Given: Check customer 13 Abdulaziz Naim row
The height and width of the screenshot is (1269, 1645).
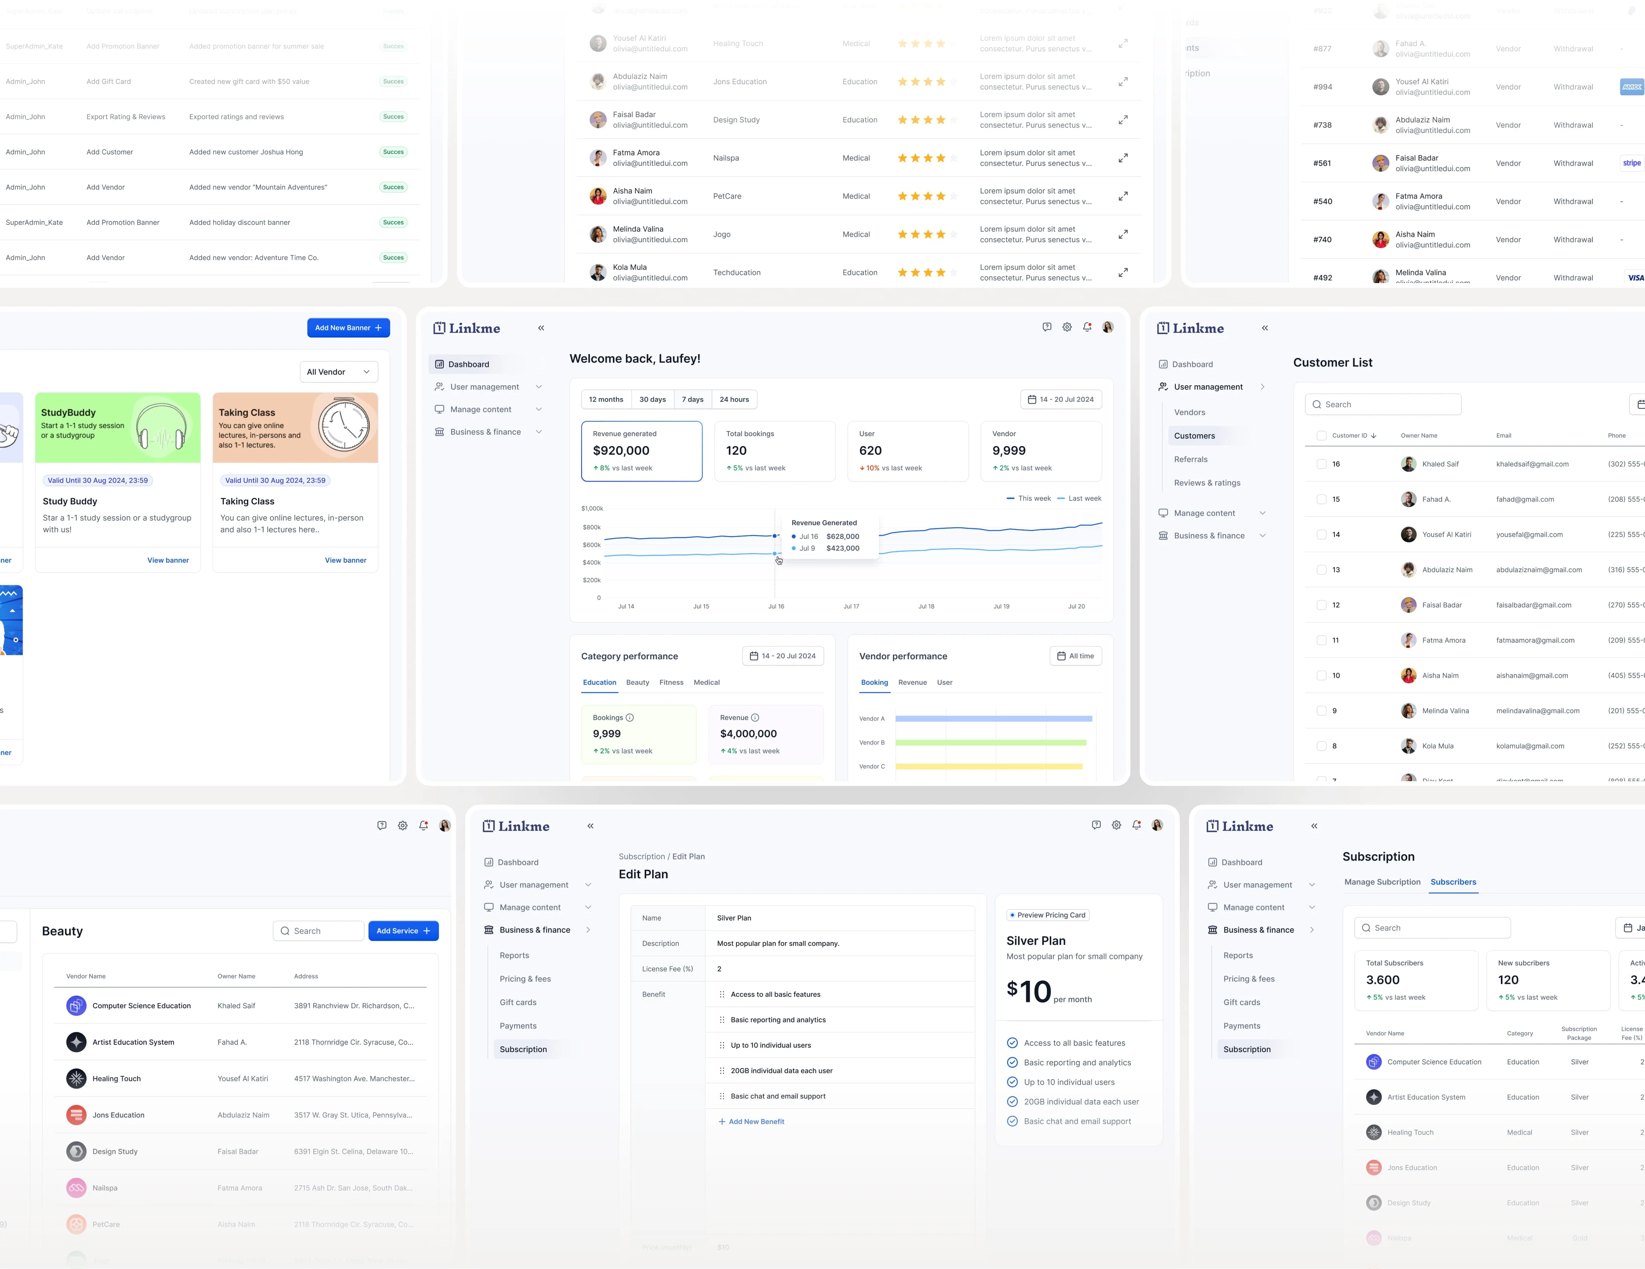Looking at the screenshot, I should (x=1321, y=570).
